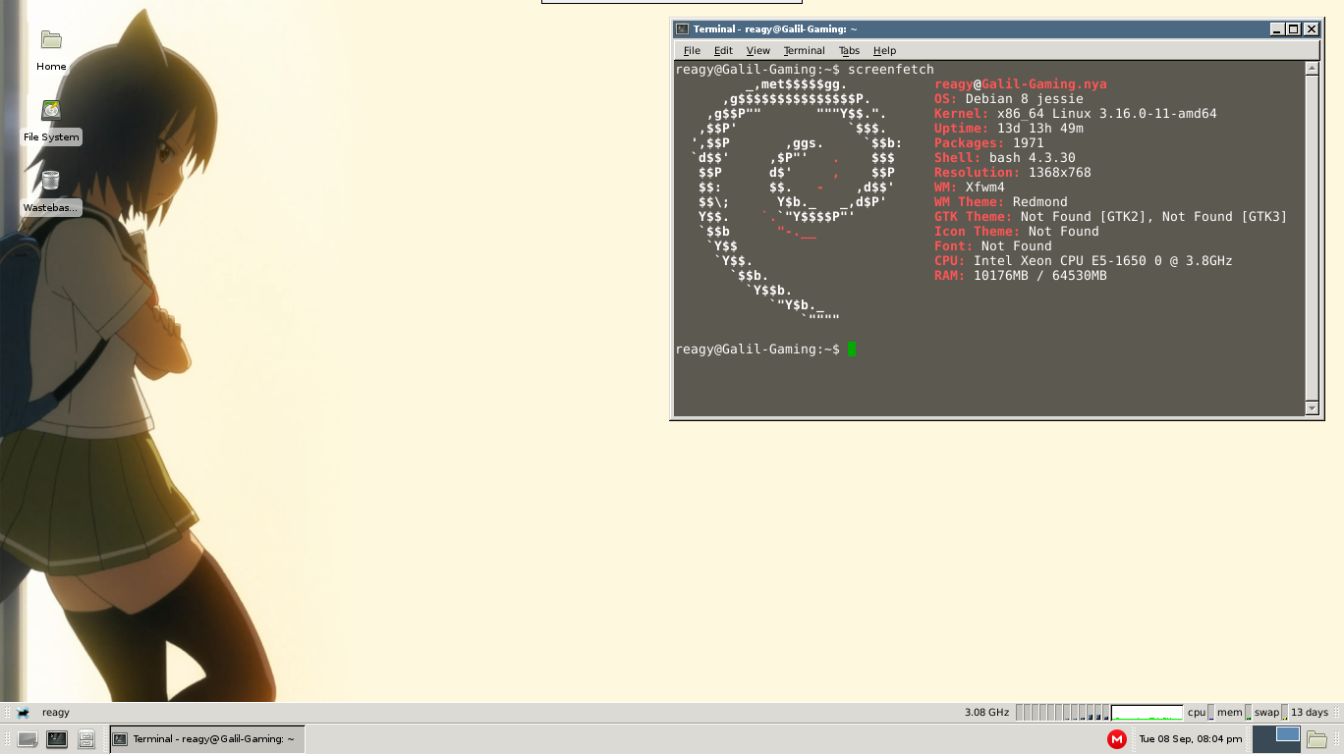Click the terminal scrollbar down arrow
The image size is (1344, 754).
coord(1312,407)
